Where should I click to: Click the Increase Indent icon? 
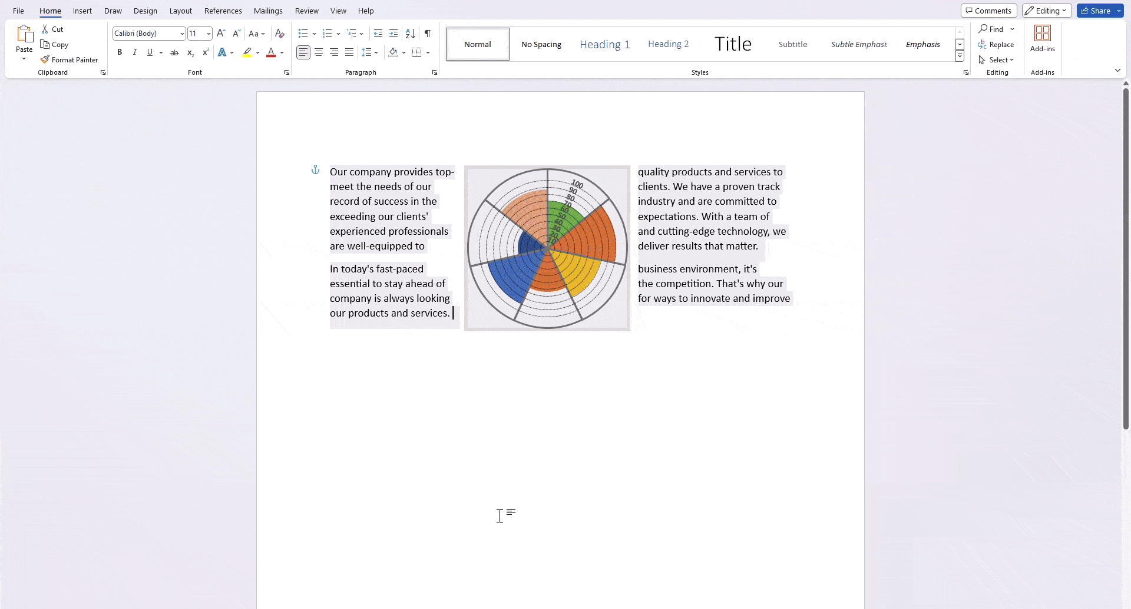pos(393,34)
